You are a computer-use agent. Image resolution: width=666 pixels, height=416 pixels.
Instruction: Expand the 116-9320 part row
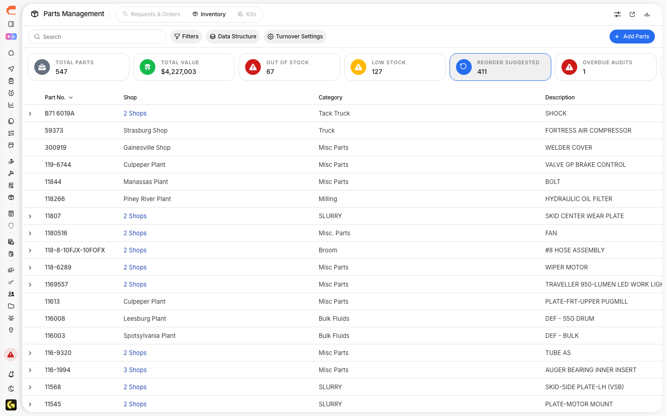pos(30,353)
